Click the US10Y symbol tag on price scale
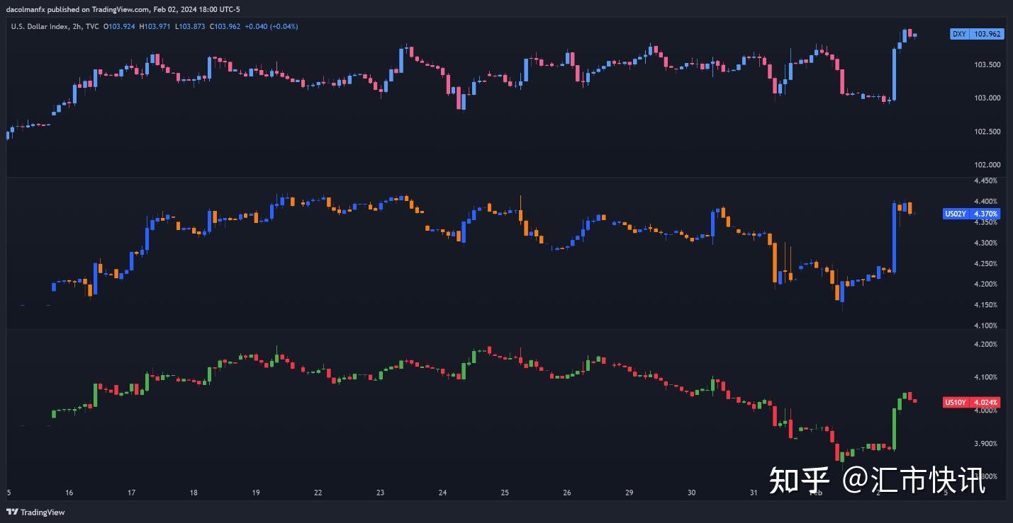 click(956, 403)
